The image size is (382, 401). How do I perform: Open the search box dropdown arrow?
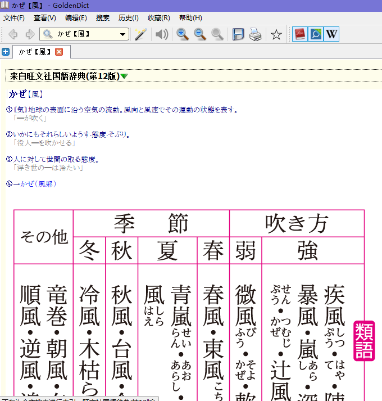coord(123,35)
